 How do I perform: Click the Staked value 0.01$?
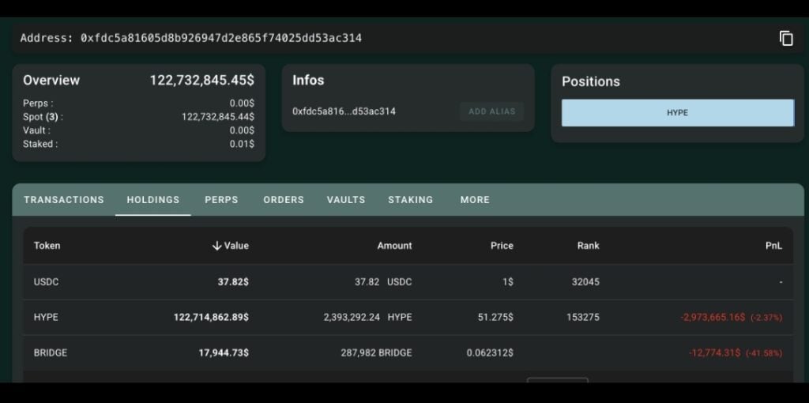[x=242, y=144]
